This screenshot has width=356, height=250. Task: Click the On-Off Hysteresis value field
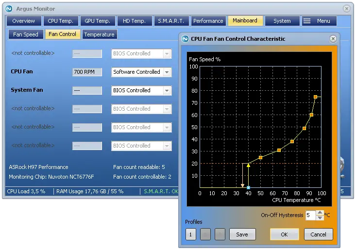coord(310,215)
